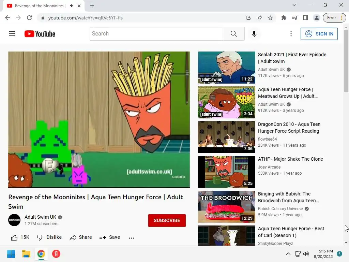Close the Revenge of the Mooninites tab
This screenshot has width=349, height=262.
(79, 6)
